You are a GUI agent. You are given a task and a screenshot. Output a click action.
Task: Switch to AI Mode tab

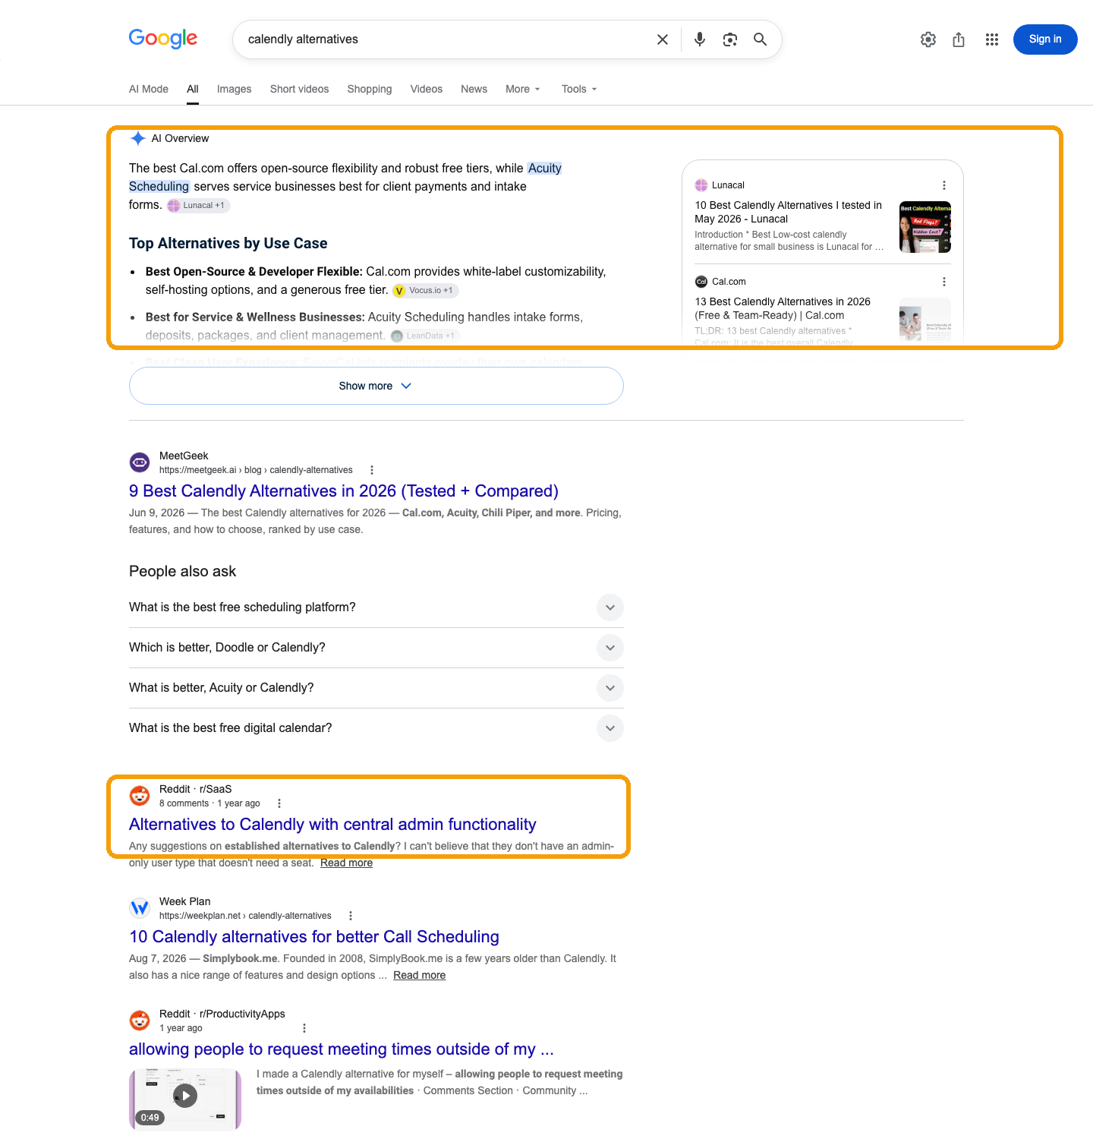click(x=149, y=89)
